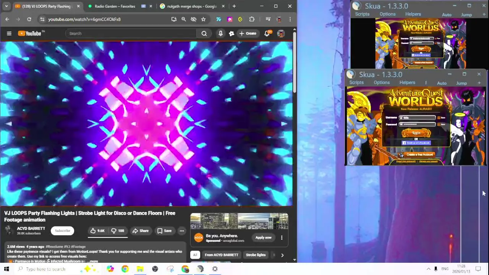The height and width of the screenshot is (275, 489).
Task: Open Helpers menu in back Skua window
Action: click(413, 14)
